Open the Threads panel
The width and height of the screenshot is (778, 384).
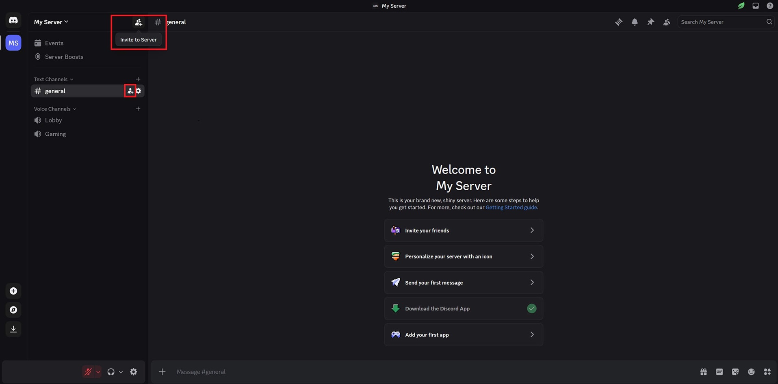[619, 22]
